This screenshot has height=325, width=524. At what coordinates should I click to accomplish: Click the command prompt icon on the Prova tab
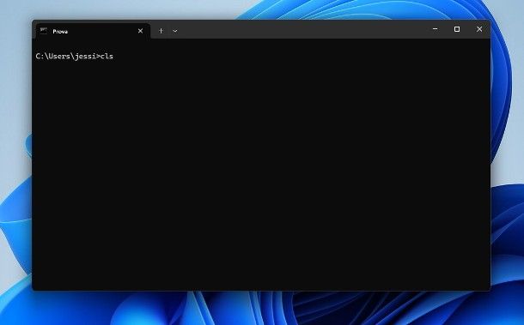44,31
